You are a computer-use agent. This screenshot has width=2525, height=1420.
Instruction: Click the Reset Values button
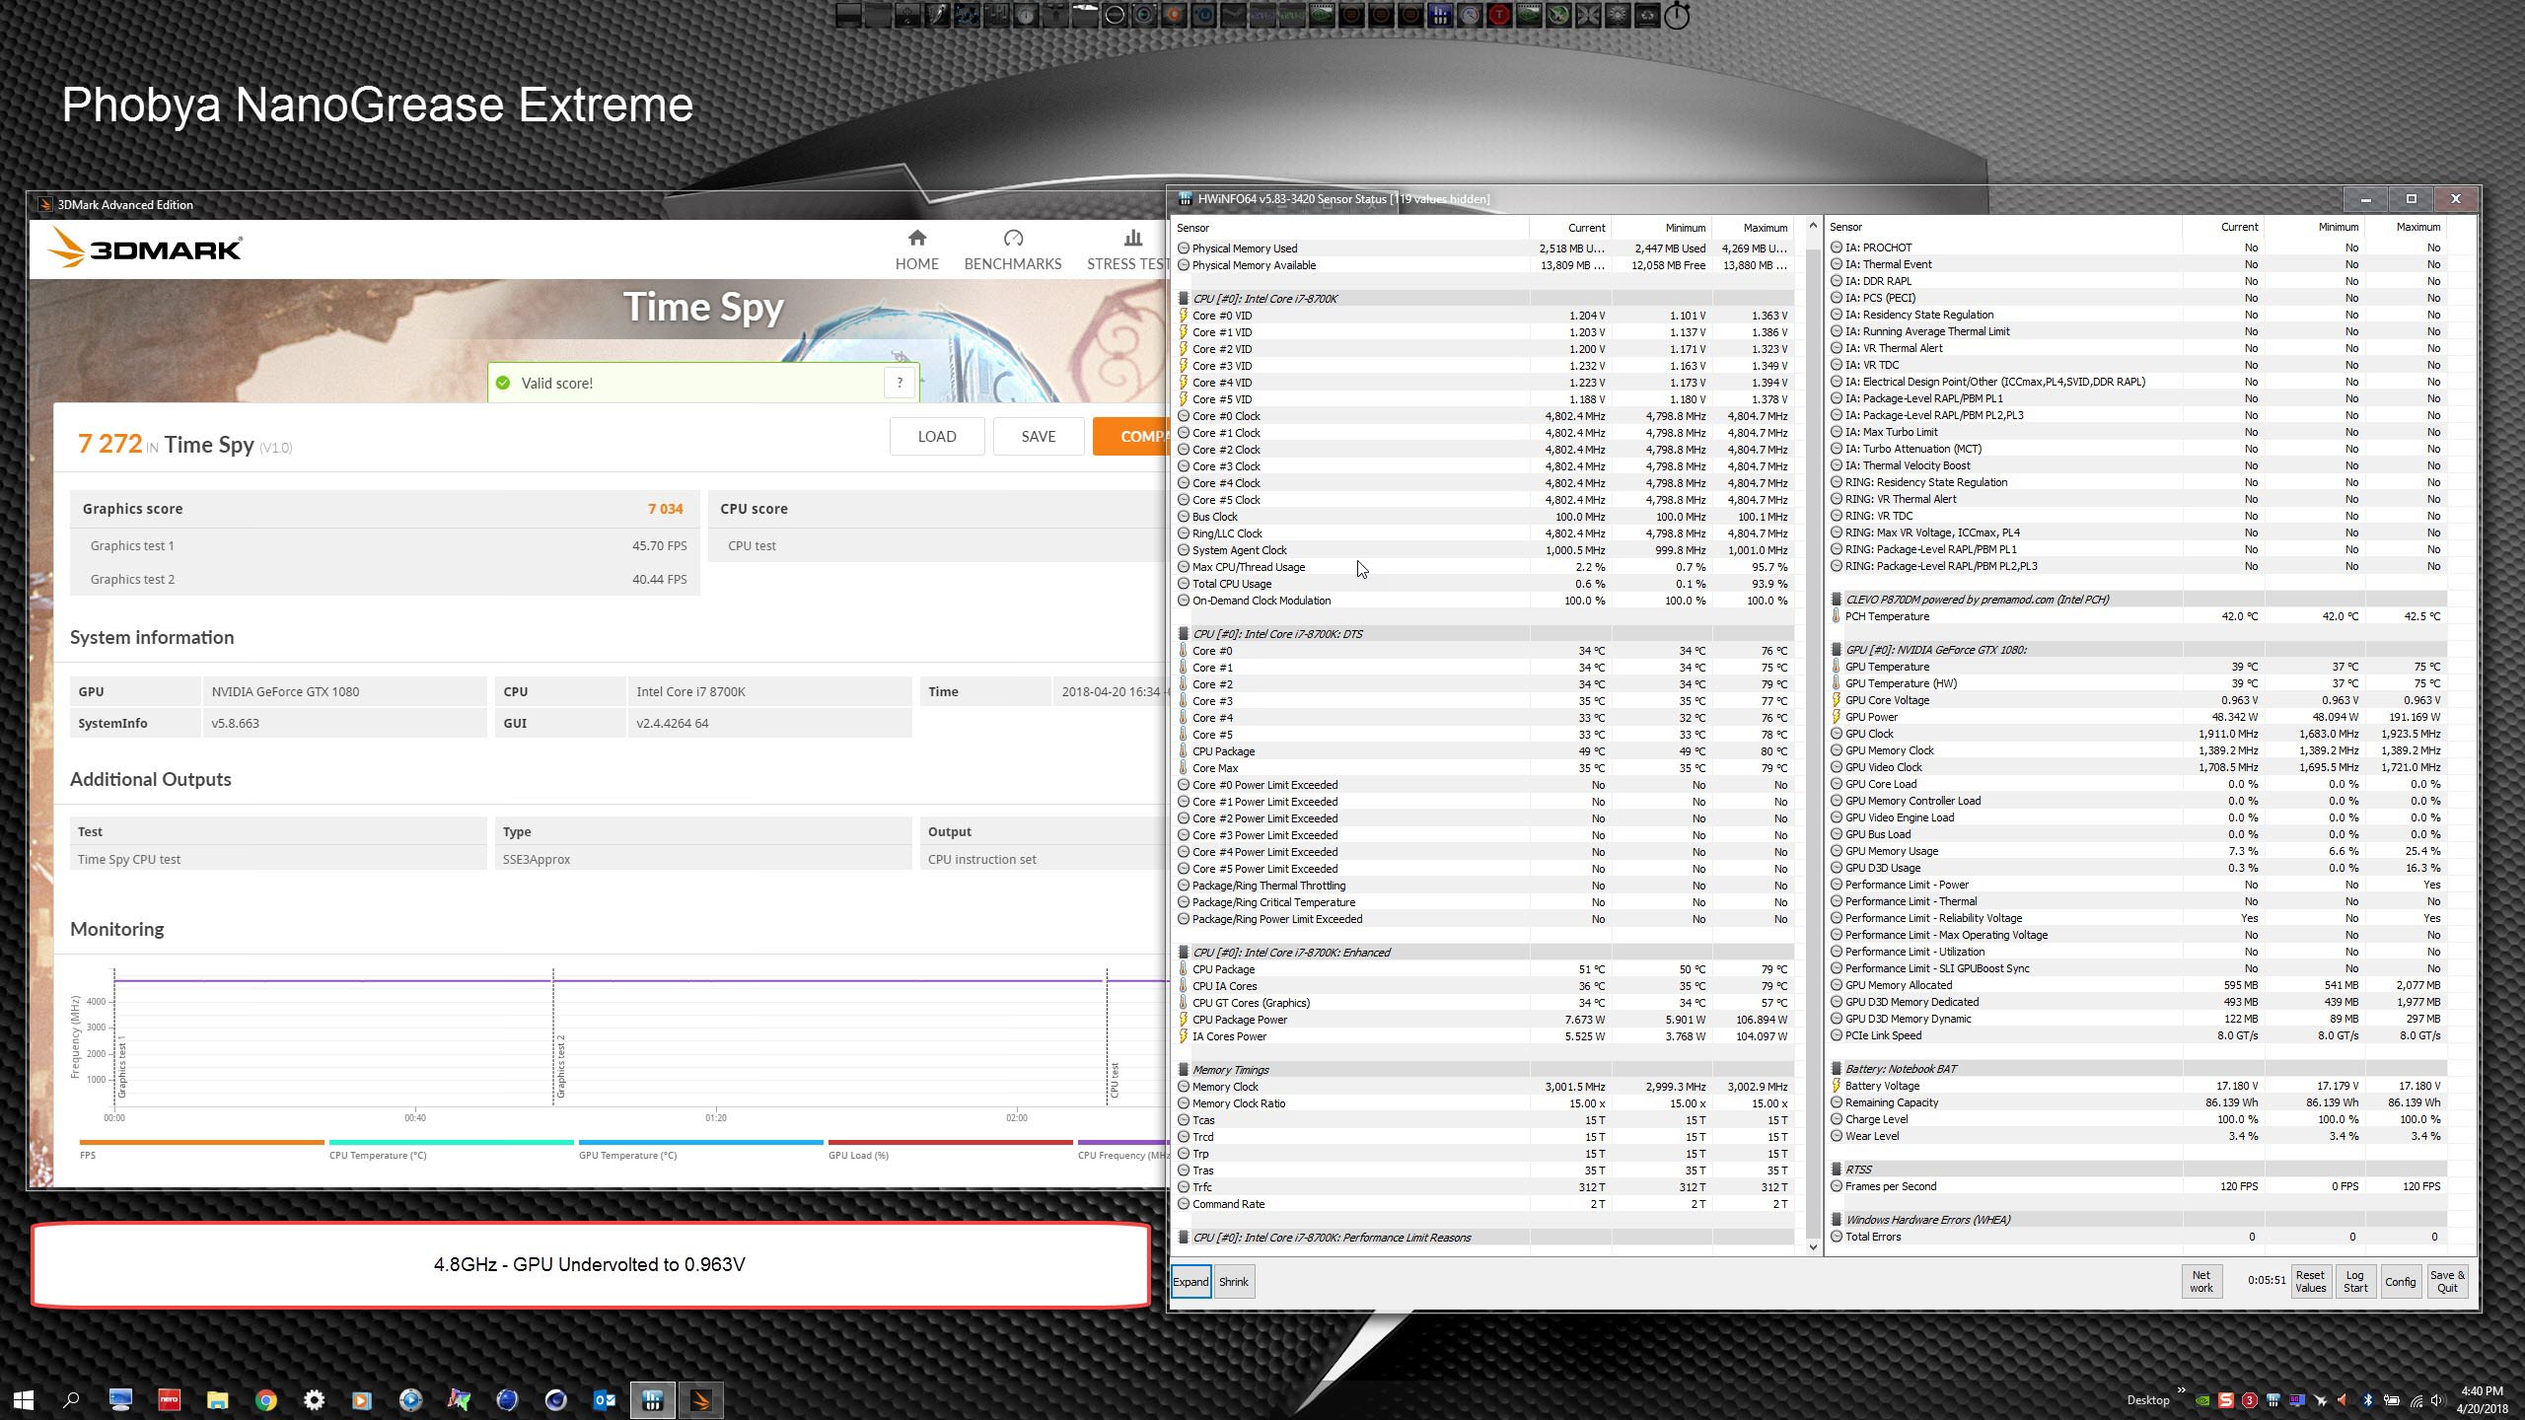2310,1281
